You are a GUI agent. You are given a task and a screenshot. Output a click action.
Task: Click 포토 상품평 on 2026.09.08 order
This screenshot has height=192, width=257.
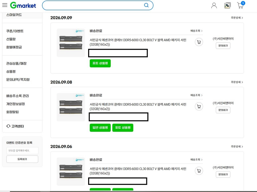(x=123, y=128)
